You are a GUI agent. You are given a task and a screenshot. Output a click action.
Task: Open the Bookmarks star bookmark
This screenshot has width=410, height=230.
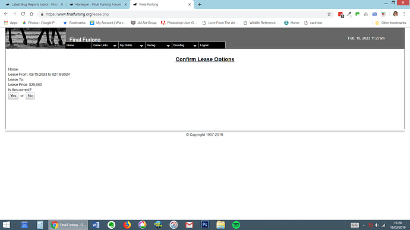74,23
